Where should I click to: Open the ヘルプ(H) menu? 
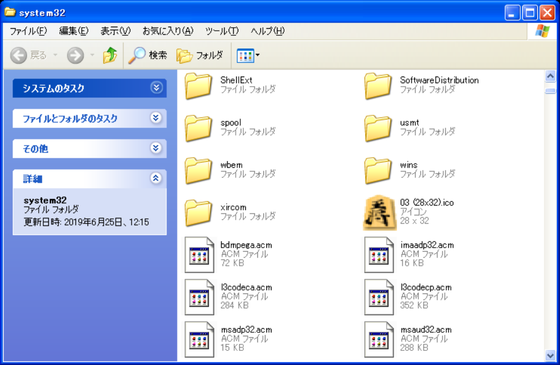[267, 31]
